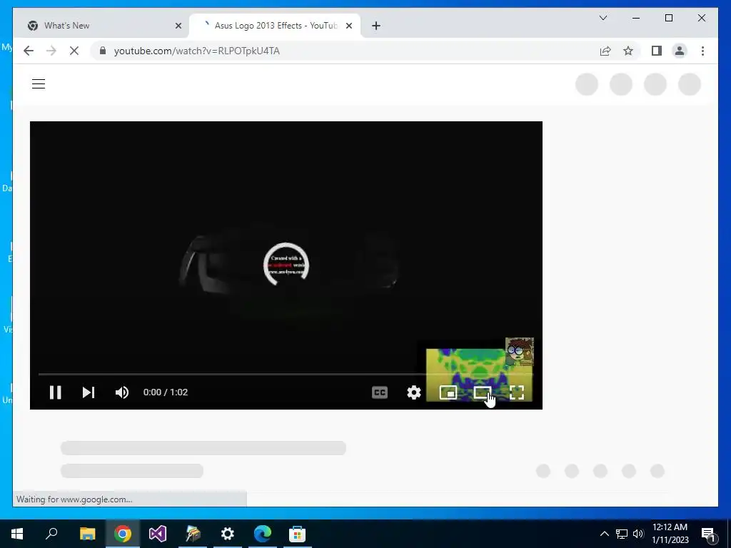Seek on the video progress bar
731x548 pixels.
click(x=286, y=374)
